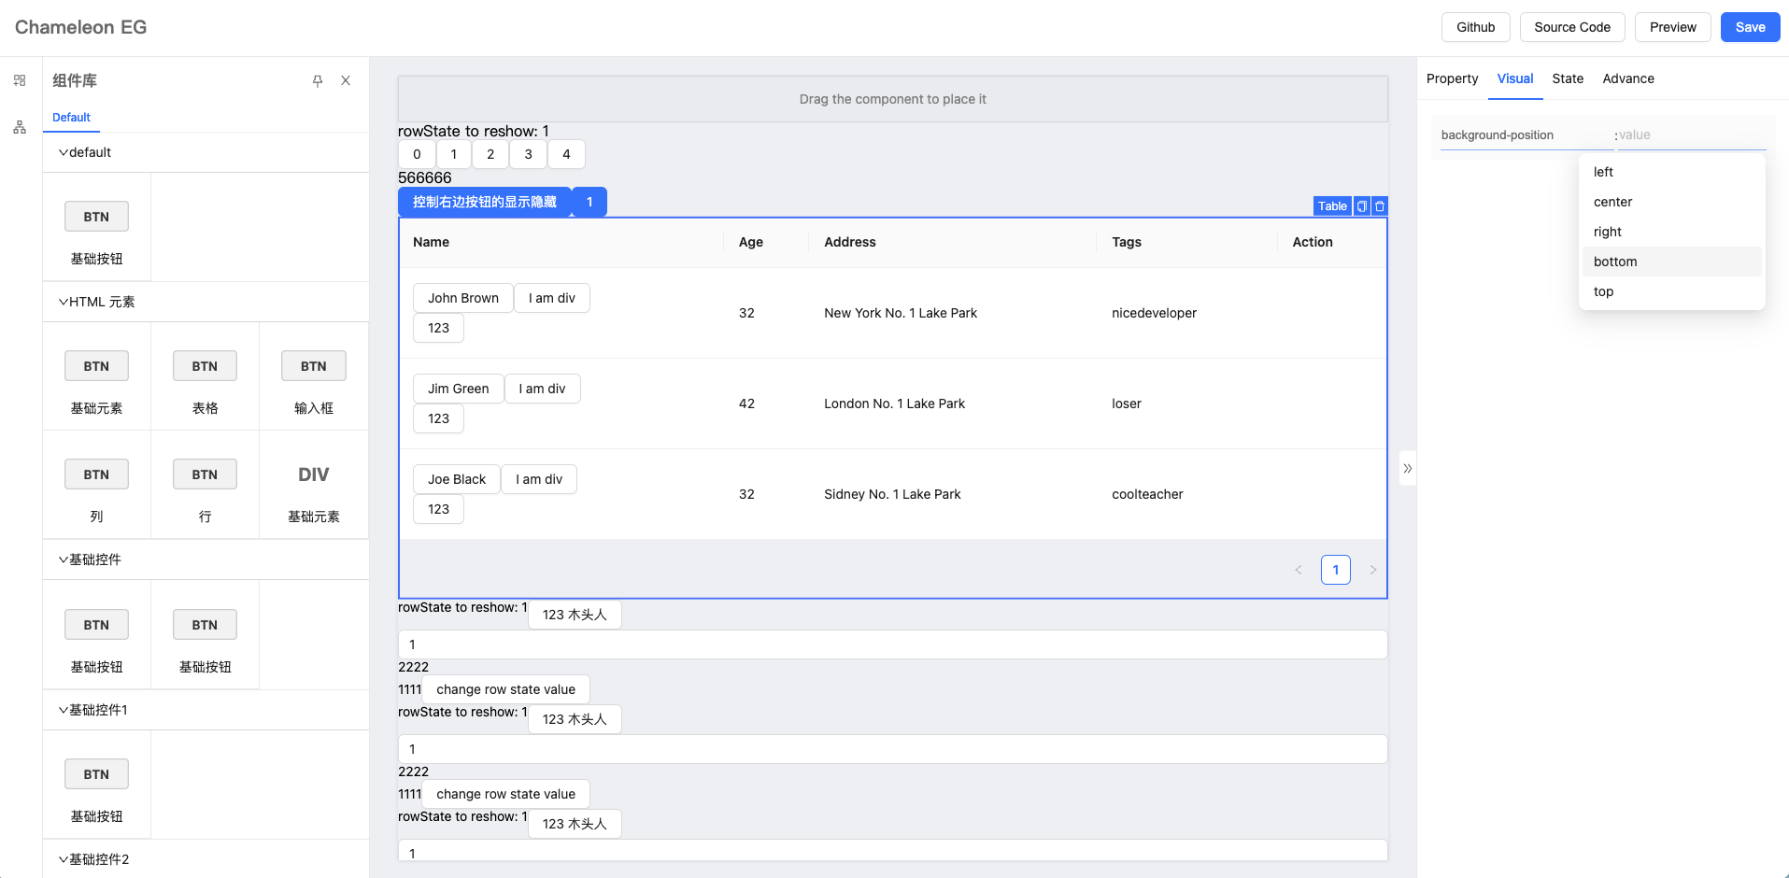This screenshot has width=1789, height=878.
Task: Collapse the 基础控件 group
Action: [x=206, y=559]
